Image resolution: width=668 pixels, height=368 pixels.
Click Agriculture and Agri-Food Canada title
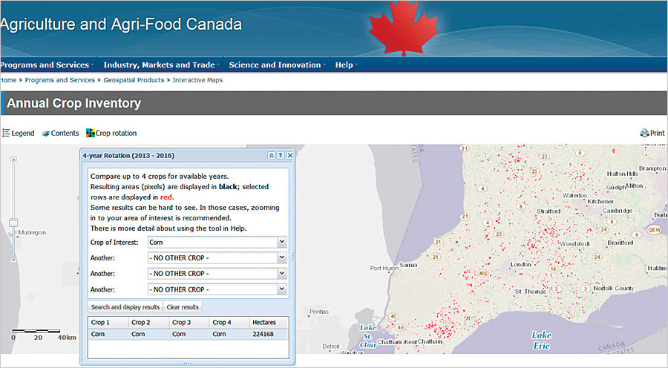(122, 24)
